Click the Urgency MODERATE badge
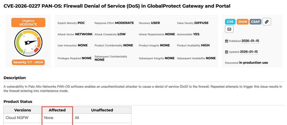Viewport: 287px width, 125px height. click(28, 23)
